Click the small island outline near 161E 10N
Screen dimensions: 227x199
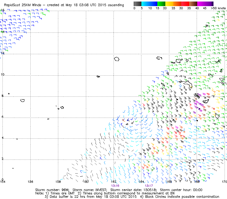(98, 76)
